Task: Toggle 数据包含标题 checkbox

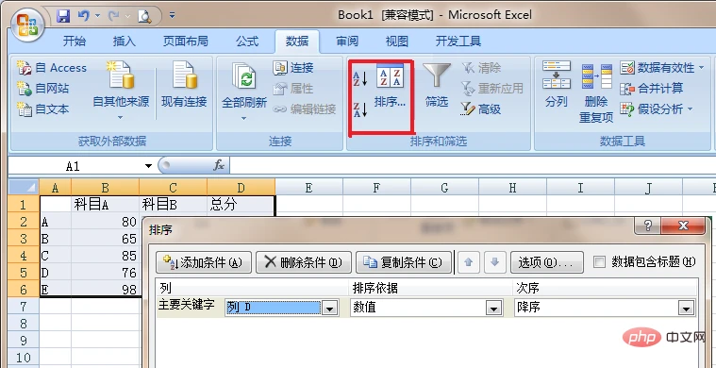Action: [x=599, y=262]
